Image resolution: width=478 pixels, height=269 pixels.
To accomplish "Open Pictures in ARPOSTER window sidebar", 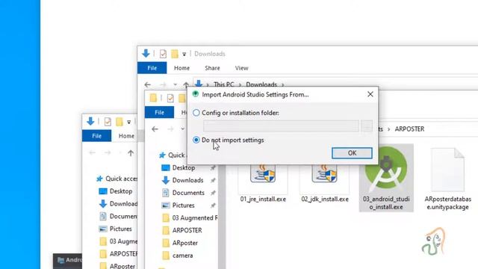I will point(183,205).
